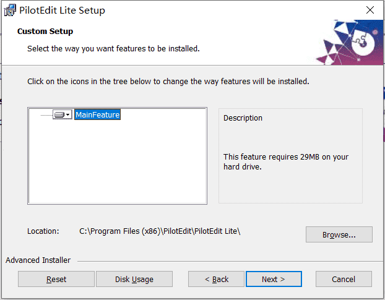Click the Description panel area
This screenshot has width=385, height=300.
[290, 156]
